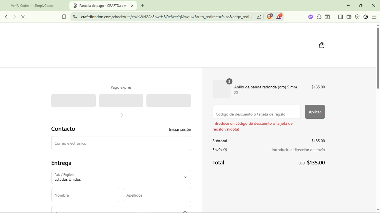Viewport: 380px width, 213px height.
Task: Click the Subtotal label
Action: (x=220, y=141)
